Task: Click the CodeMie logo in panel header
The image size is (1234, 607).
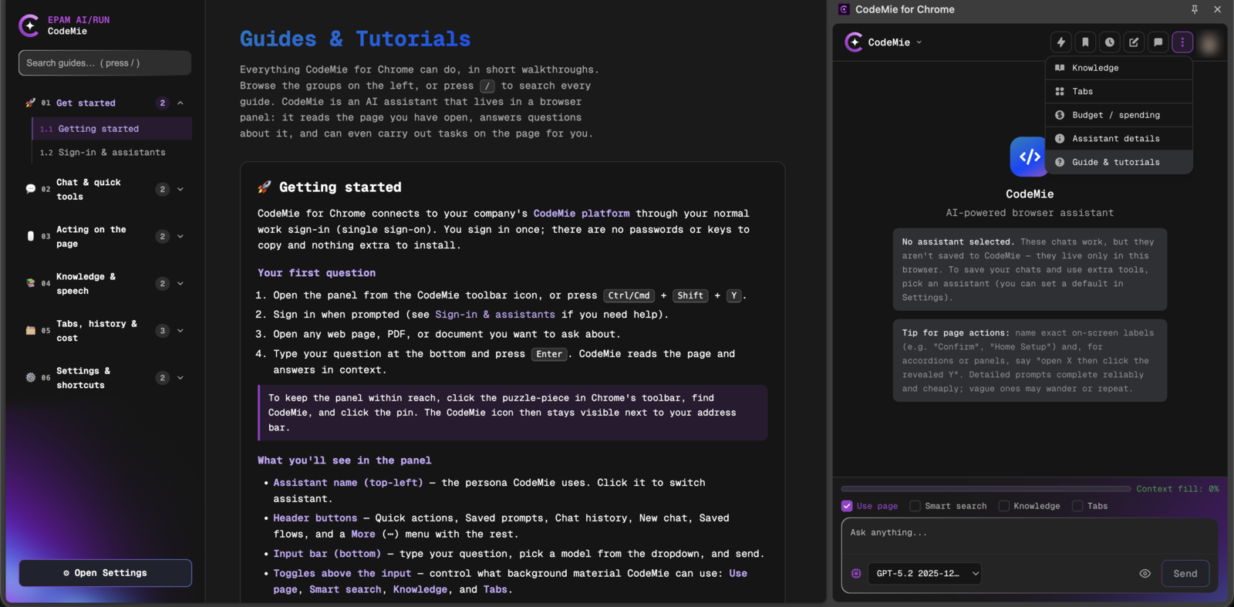Action: pyautogui.click(x=854, y=42)
